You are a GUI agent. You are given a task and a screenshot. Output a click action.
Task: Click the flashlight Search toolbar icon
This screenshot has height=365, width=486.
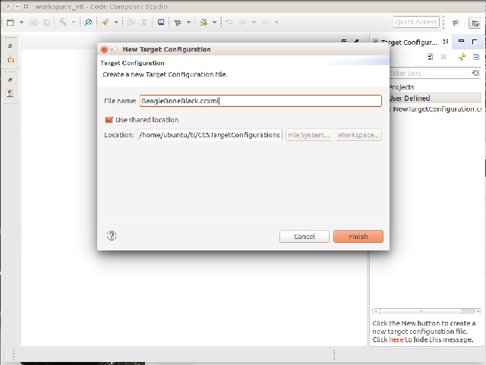click(x=105, y=22)
